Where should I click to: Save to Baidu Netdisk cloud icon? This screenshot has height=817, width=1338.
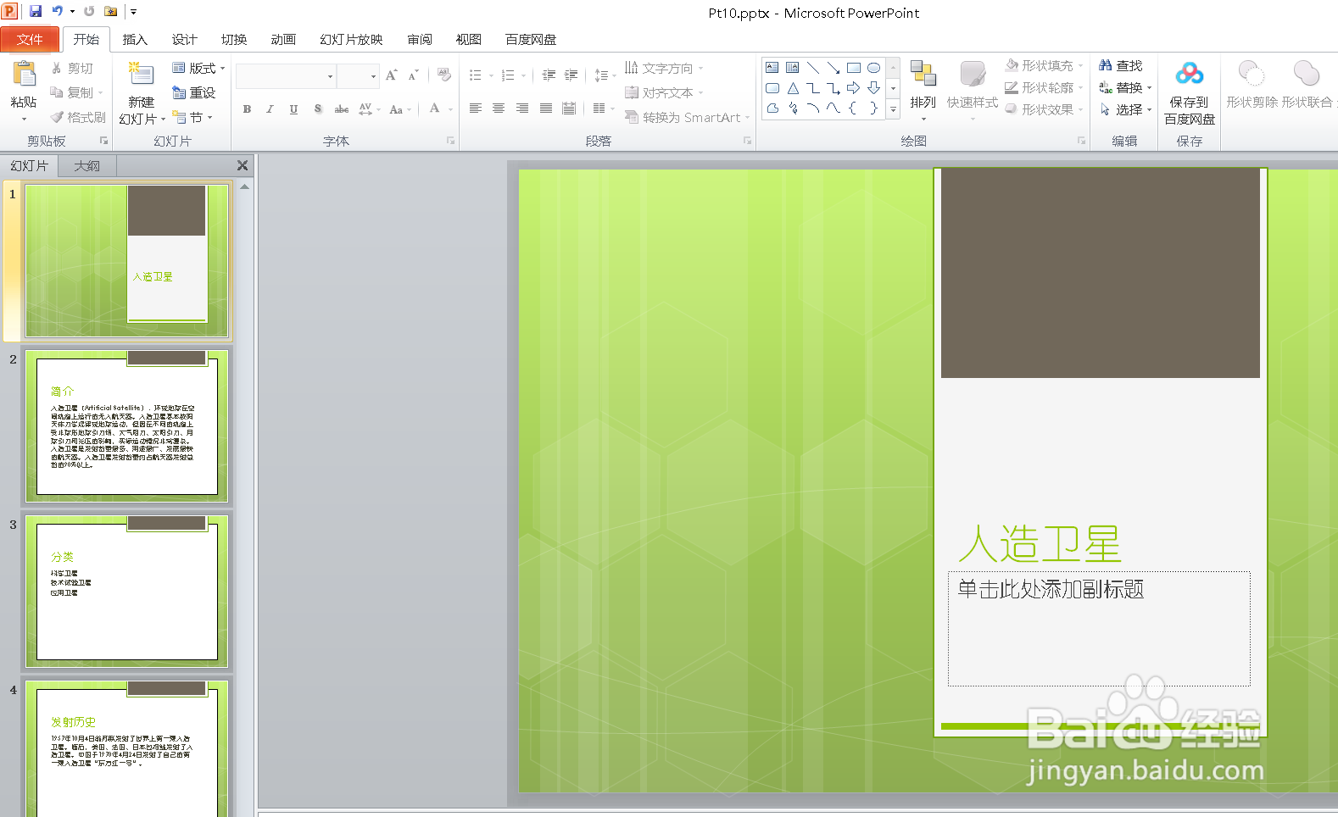(1189, 75)
